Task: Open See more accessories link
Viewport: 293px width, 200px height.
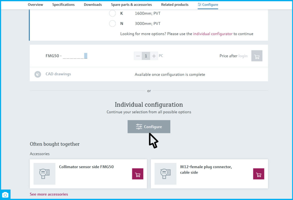Action: pos(49,194)
